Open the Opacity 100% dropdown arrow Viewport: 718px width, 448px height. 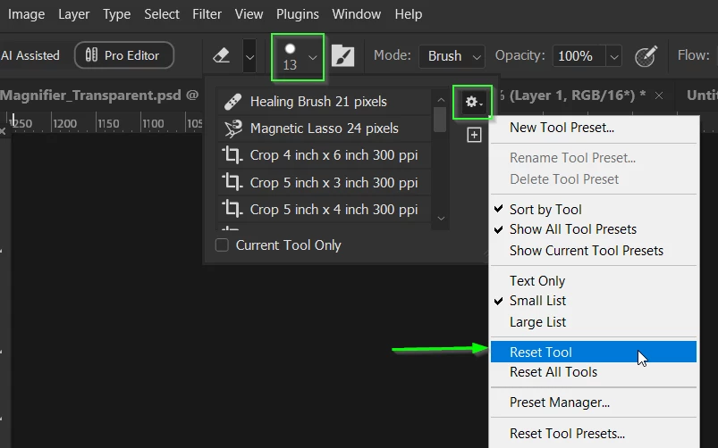click(x=613, y=57)
